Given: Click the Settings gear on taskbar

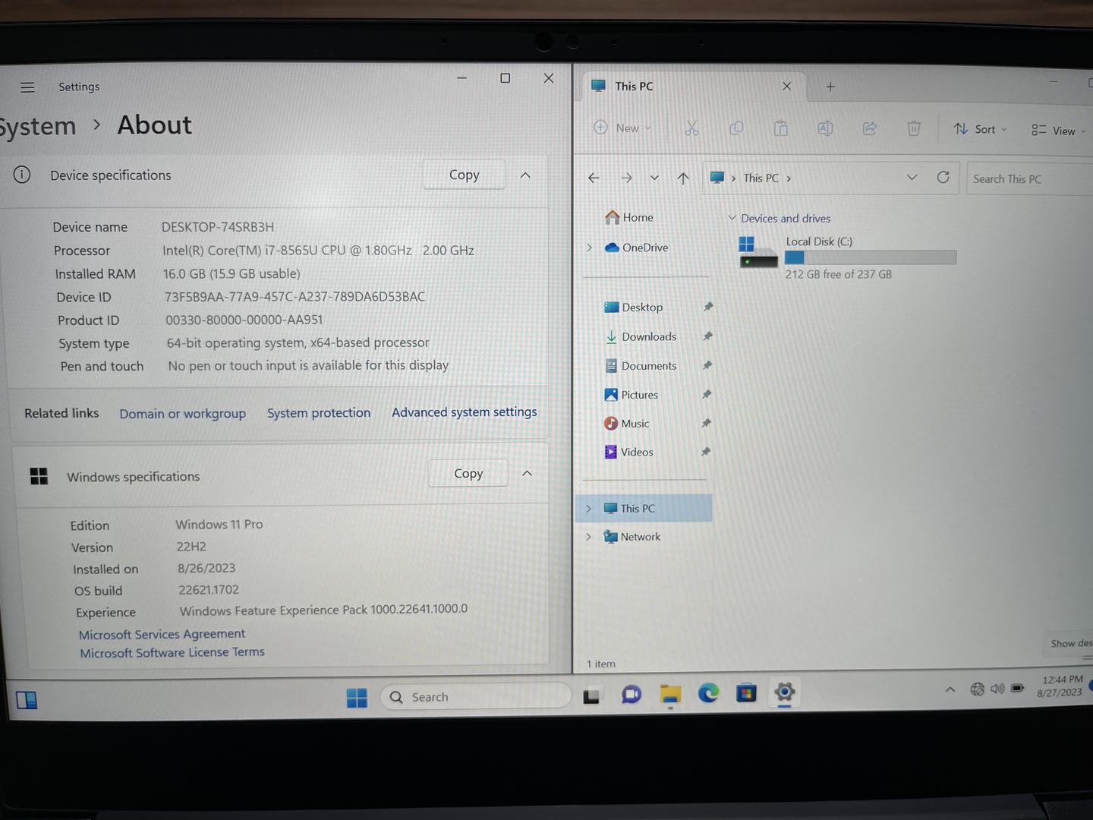Looking at the screenshot, I should pyautogui.click(x=784, y=692).
